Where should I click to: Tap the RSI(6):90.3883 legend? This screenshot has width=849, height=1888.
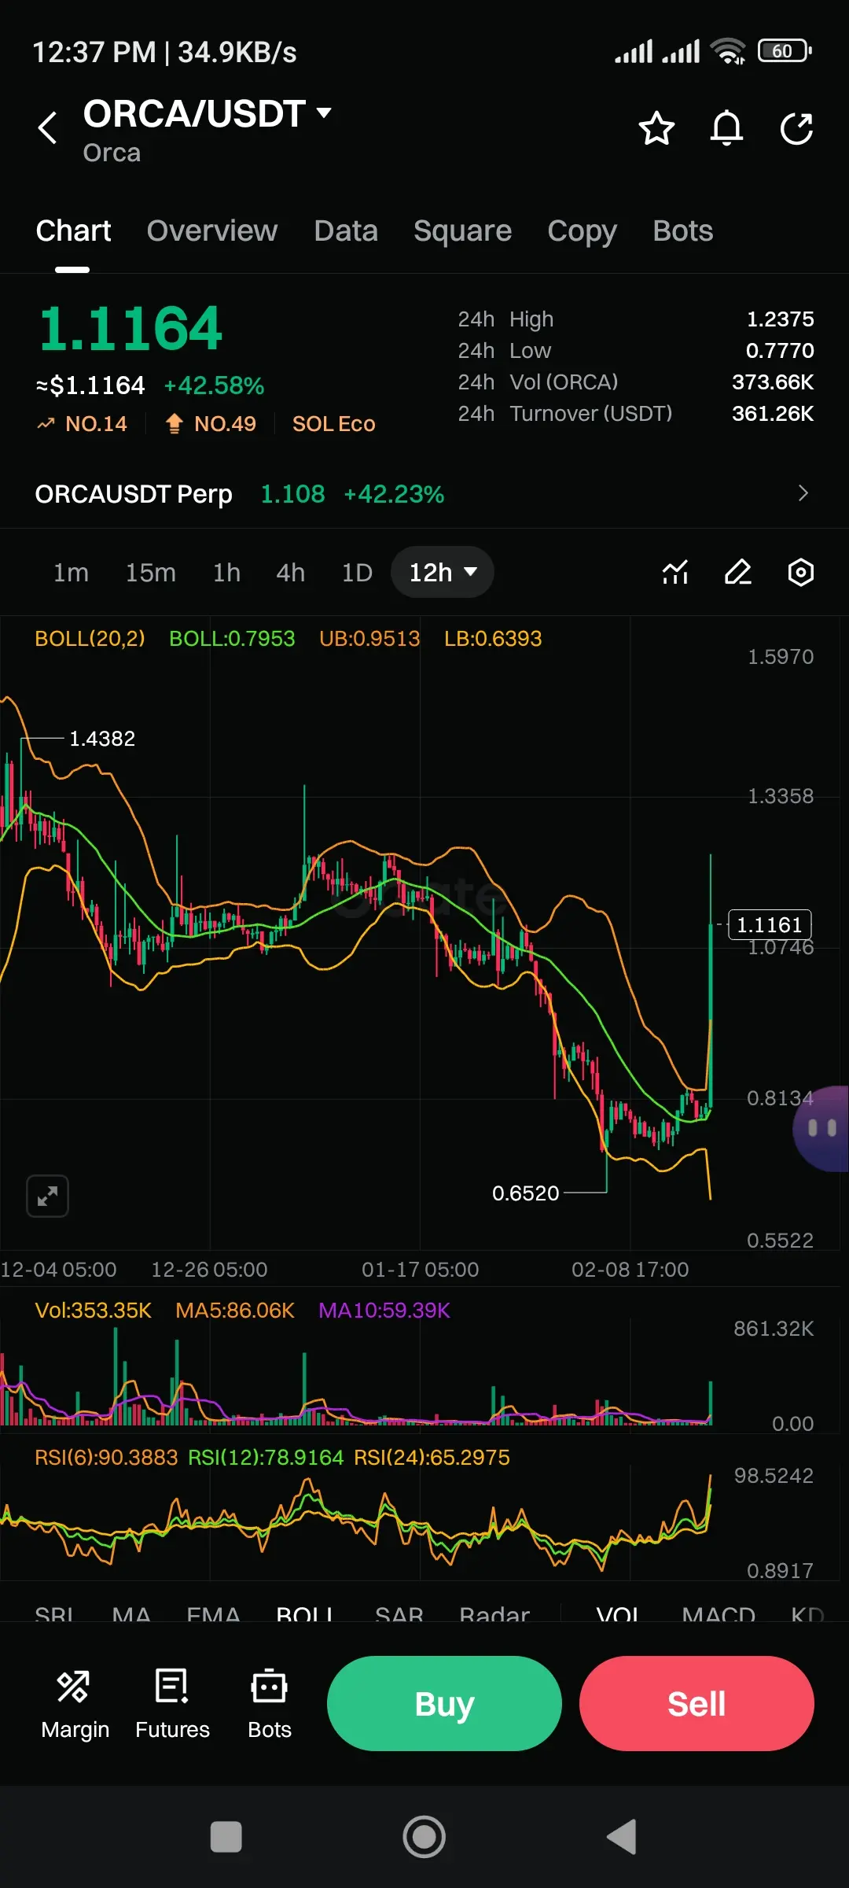[106, 1457]
